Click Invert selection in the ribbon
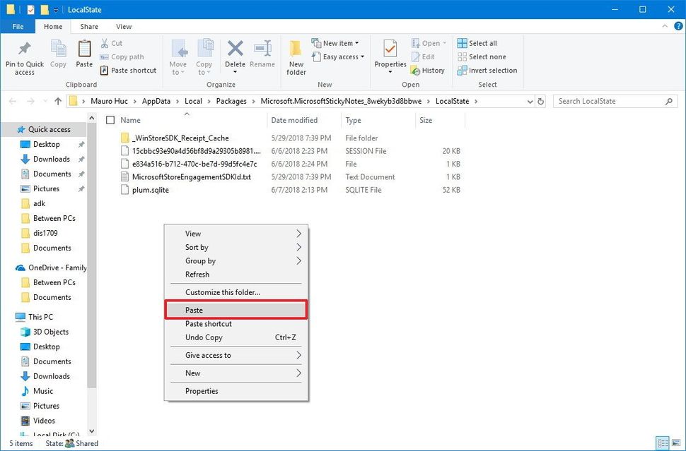 tap(487, 70)
